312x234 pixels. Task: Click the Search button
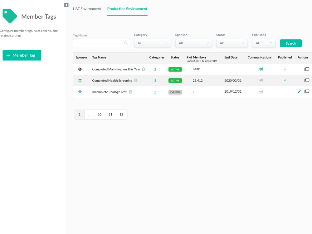click(x=291, y=43)
